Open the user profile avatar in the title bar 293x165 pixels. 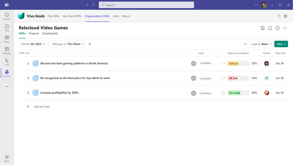pos(264,5)
